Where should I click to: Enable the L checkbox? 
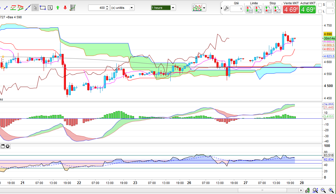coord(320,11)
